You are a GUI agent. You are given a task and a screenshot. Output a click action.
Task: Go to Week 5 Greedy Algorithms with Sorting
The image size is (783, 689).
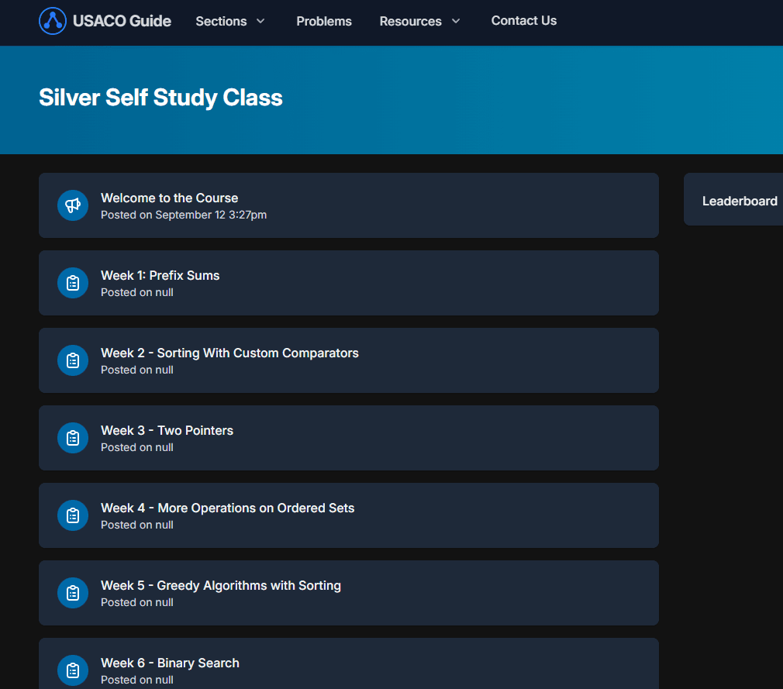point(221,585)
